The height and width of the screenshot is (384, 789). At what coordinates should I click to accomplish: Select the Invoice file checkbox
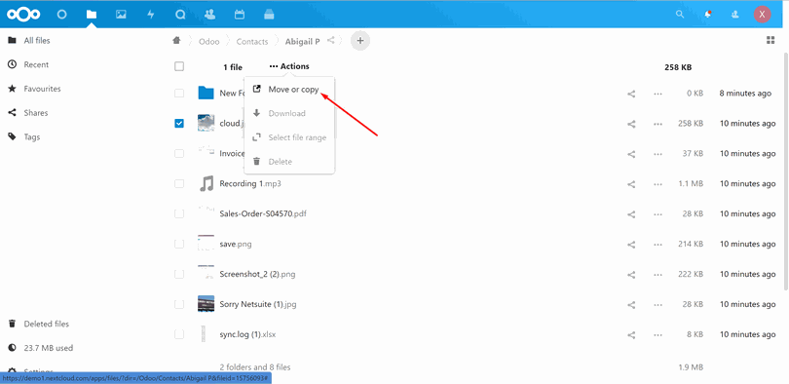point(179,153)
